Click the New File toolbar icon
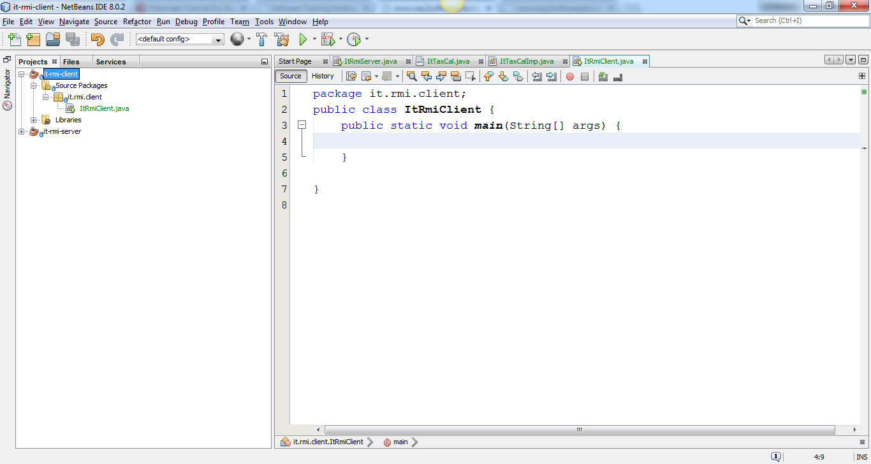 [x=15, y=40]
